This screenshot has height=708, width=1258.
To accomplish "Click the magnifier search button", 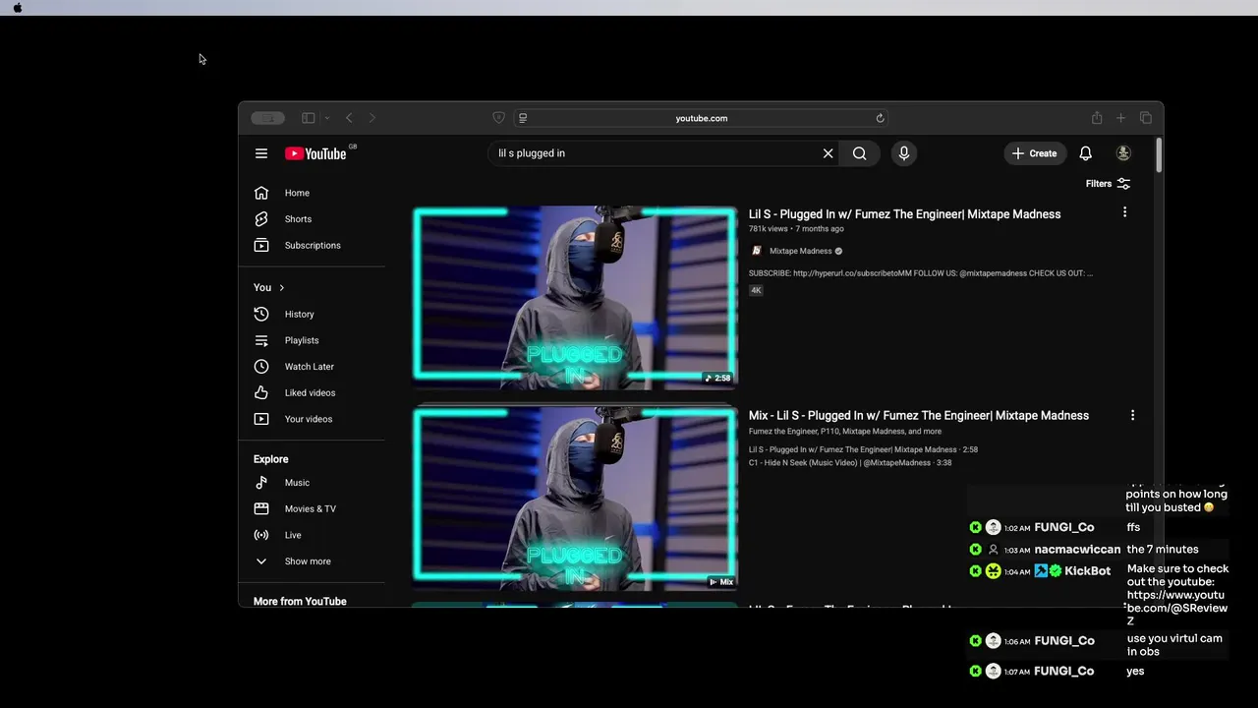I will click(860, 153).
